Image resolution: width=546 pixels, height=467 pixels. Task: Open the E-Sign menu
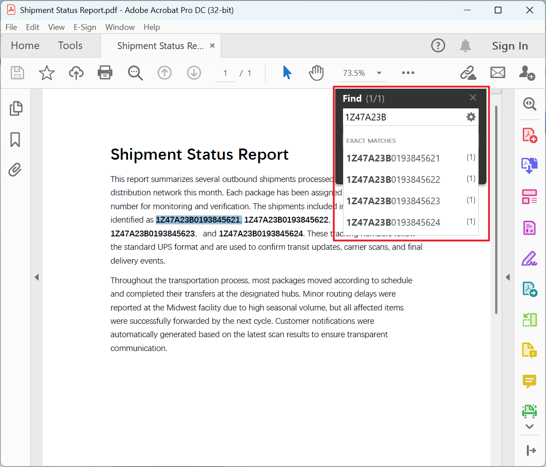85,27
